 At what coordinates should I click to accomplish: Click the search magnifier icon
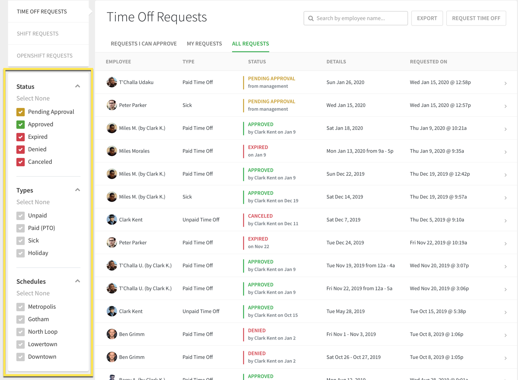pos(311,18)
